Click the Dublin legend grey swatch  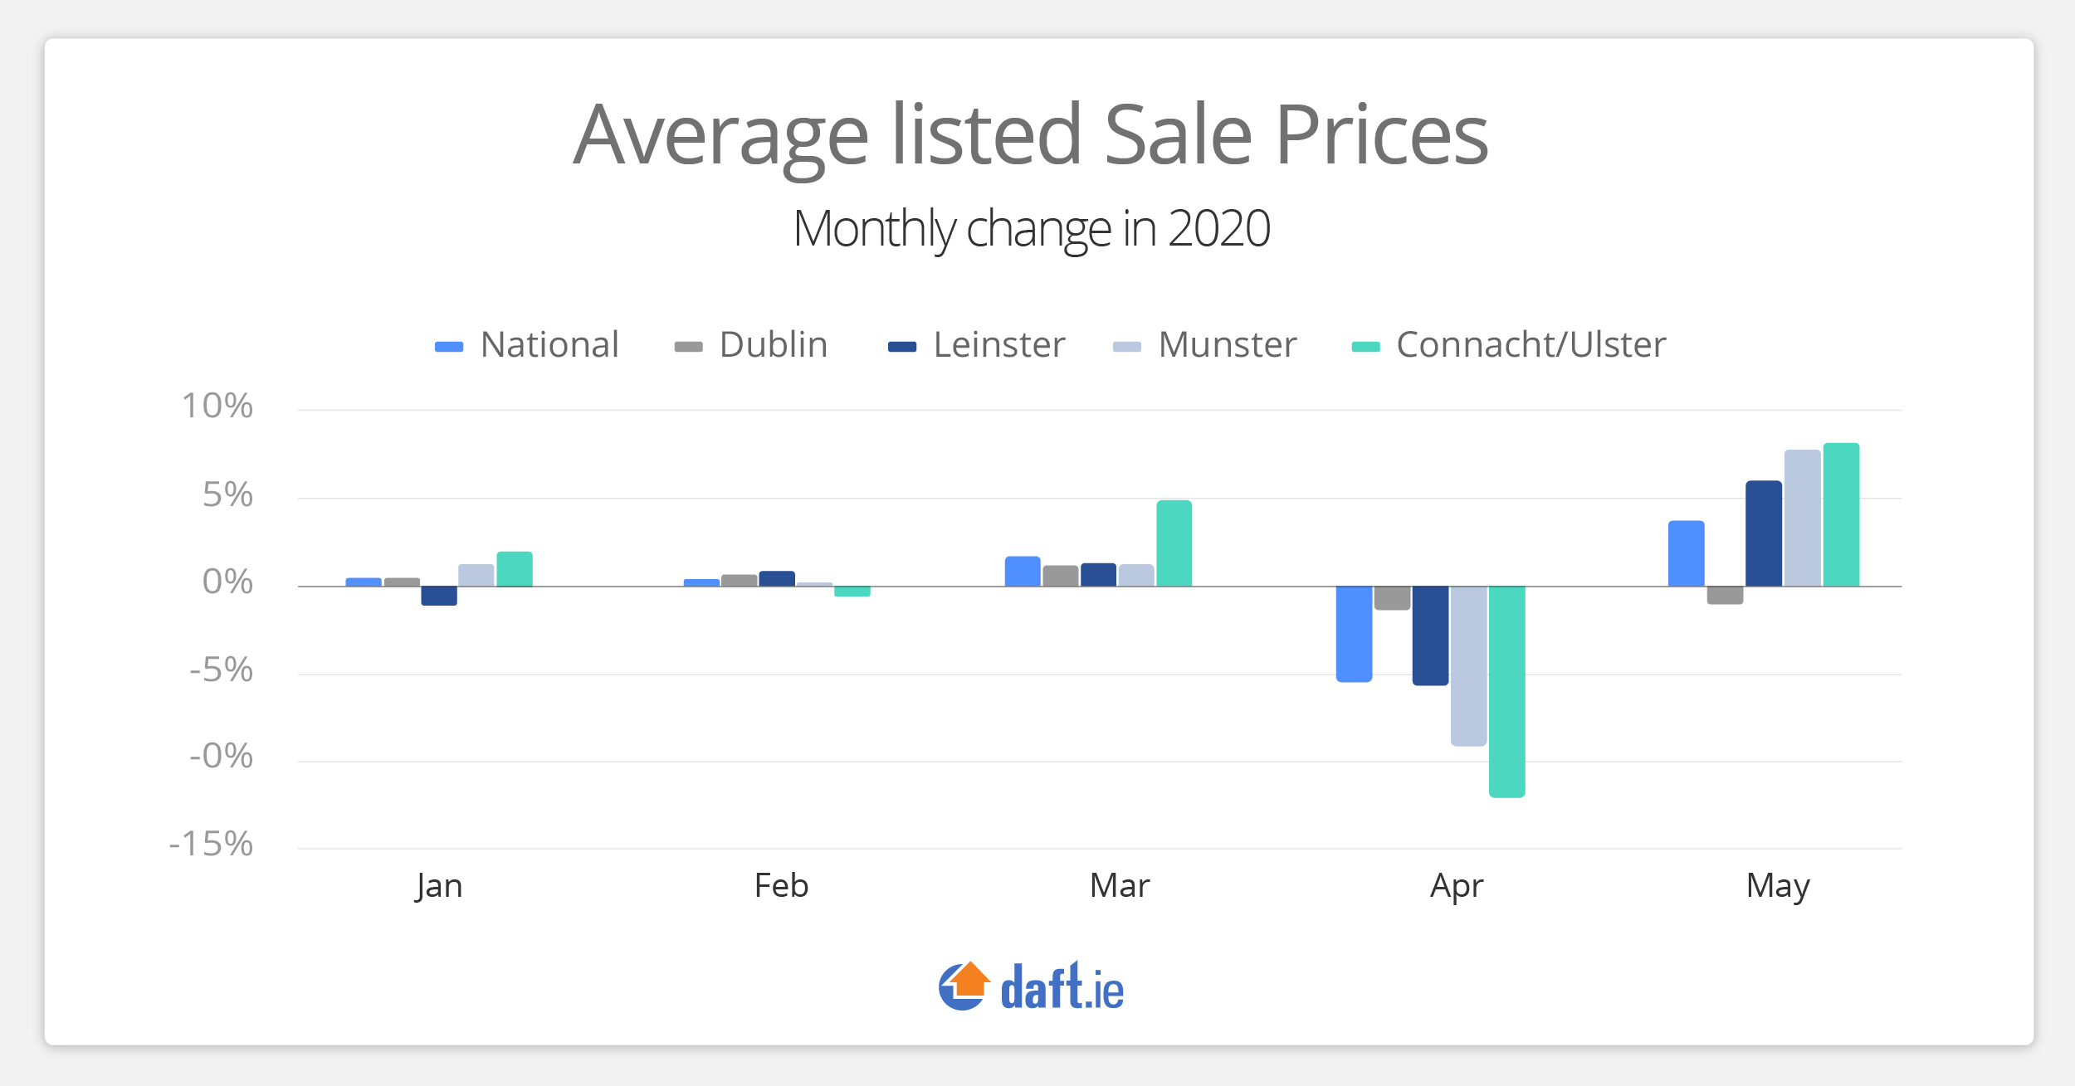point(689,347)
